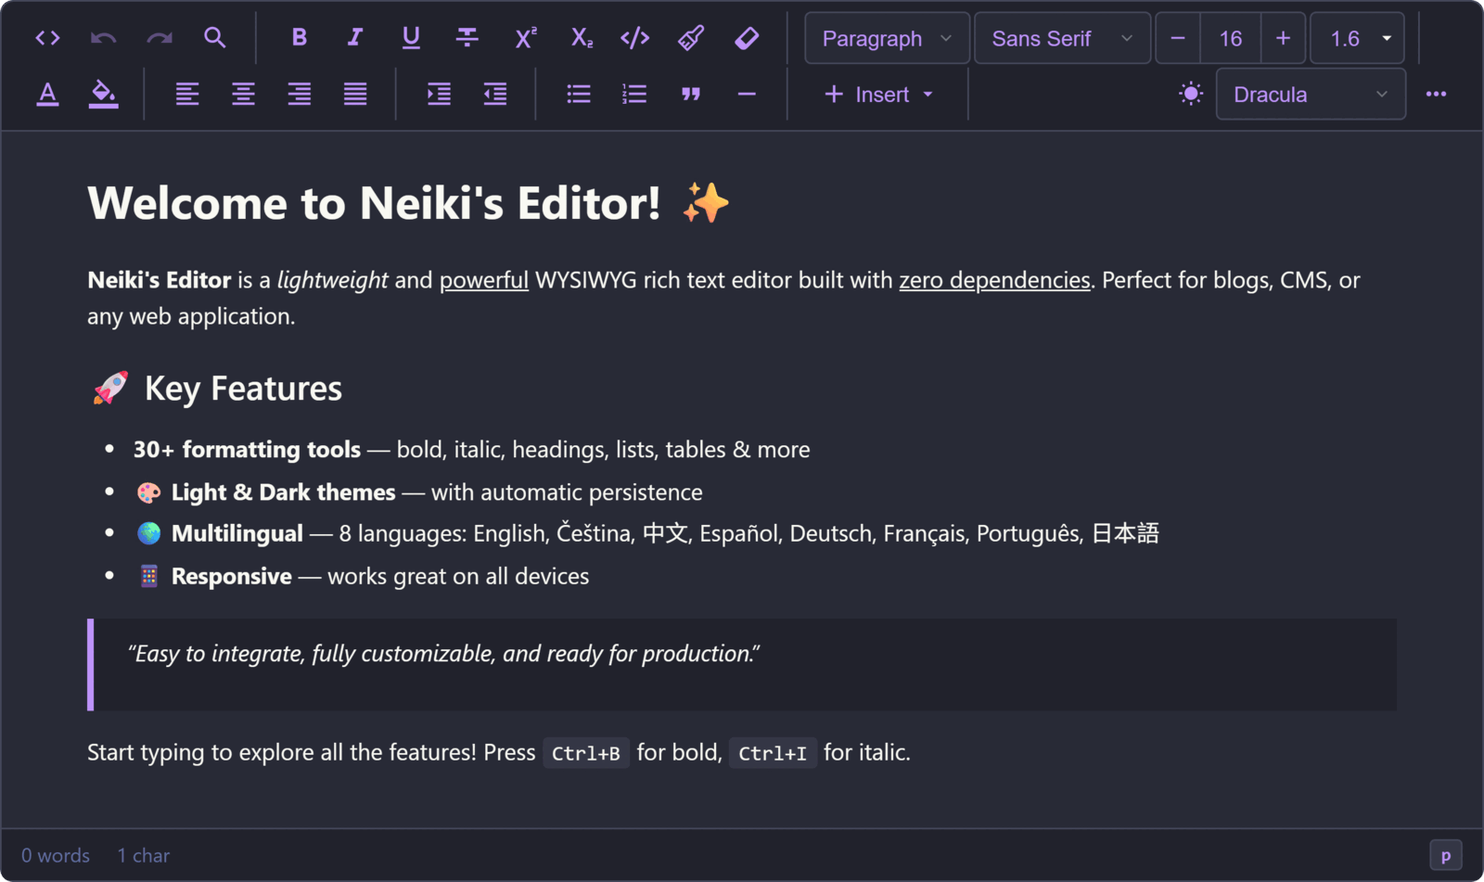Toggle italic formatting
The image size is (1484, 882).
point(355,38)
